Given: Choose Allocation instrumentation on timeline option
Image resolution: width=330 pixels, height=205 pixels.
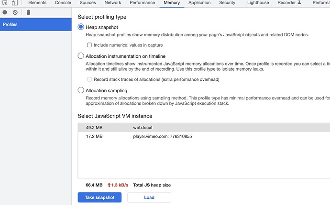Looking at the screenshot, I should coord(81,56).
